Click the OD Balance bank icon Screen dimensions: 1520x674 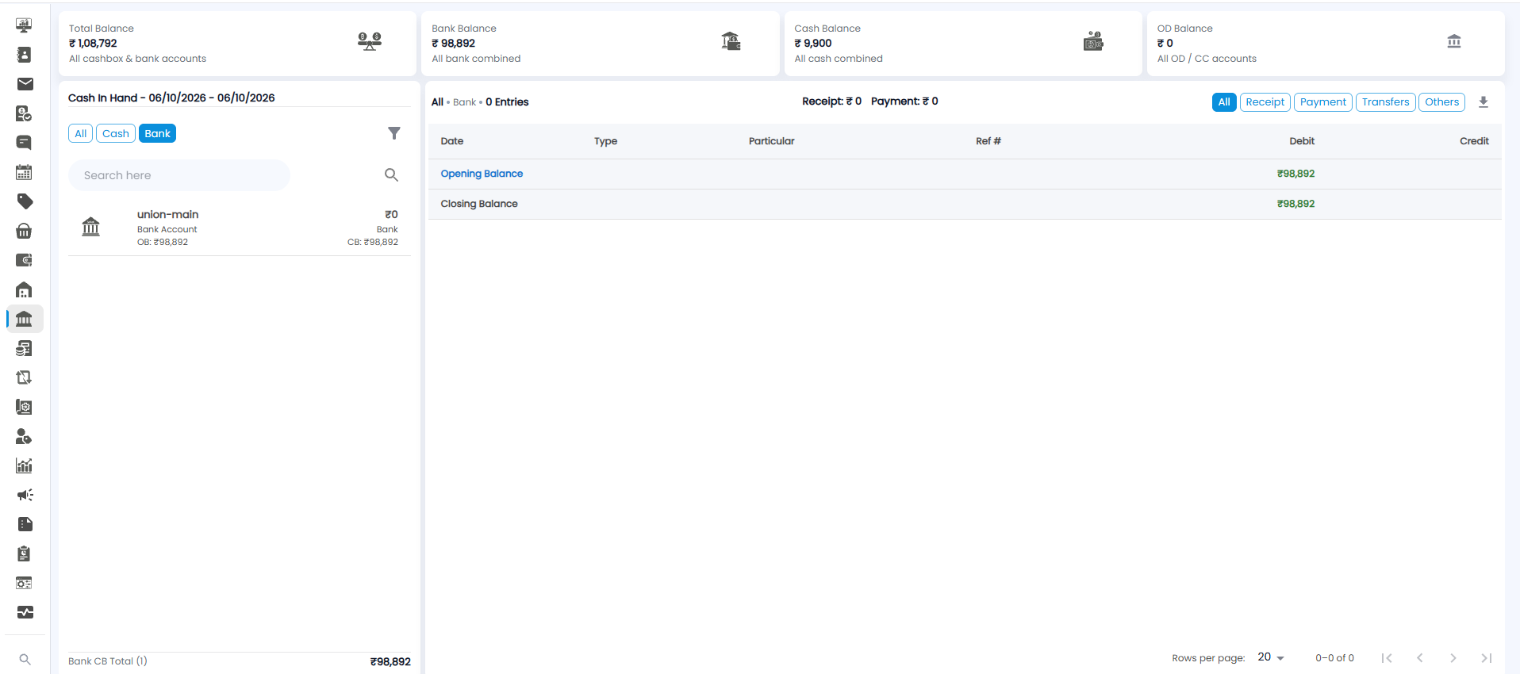pos(1454,41)
